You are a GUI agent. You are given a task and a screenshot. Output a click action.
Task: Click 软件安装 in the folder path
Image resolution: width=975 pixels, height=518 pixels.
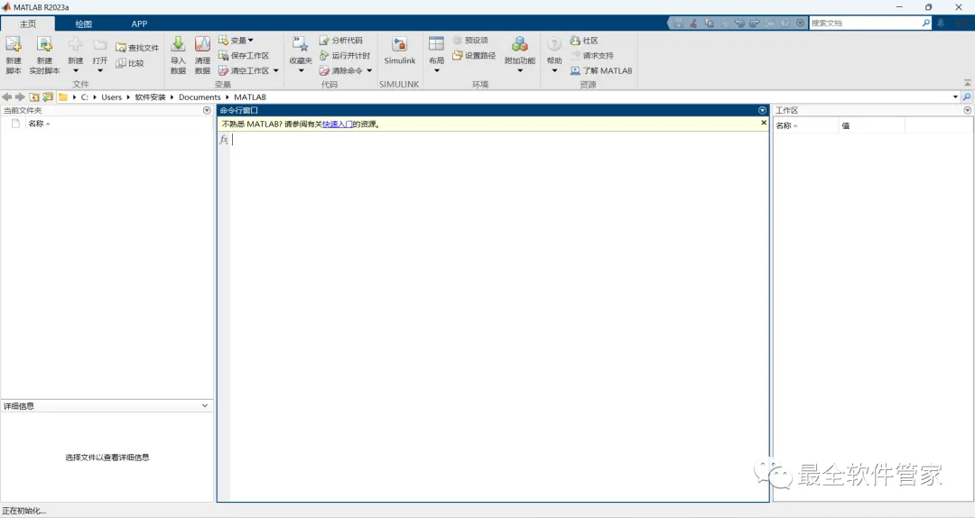tap(151, 97)
